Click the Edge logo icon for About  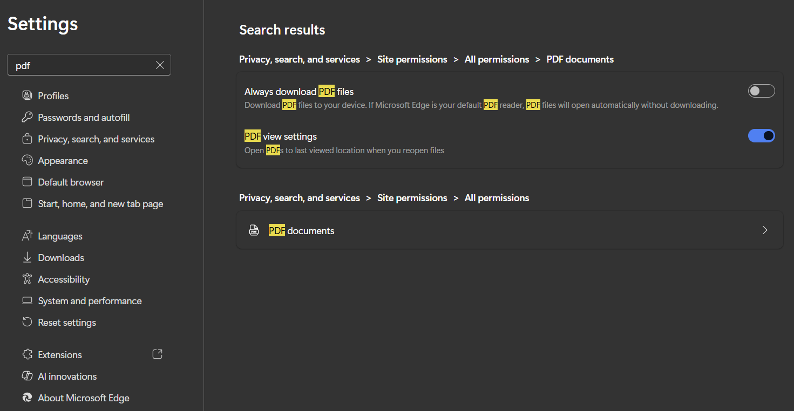27,398
